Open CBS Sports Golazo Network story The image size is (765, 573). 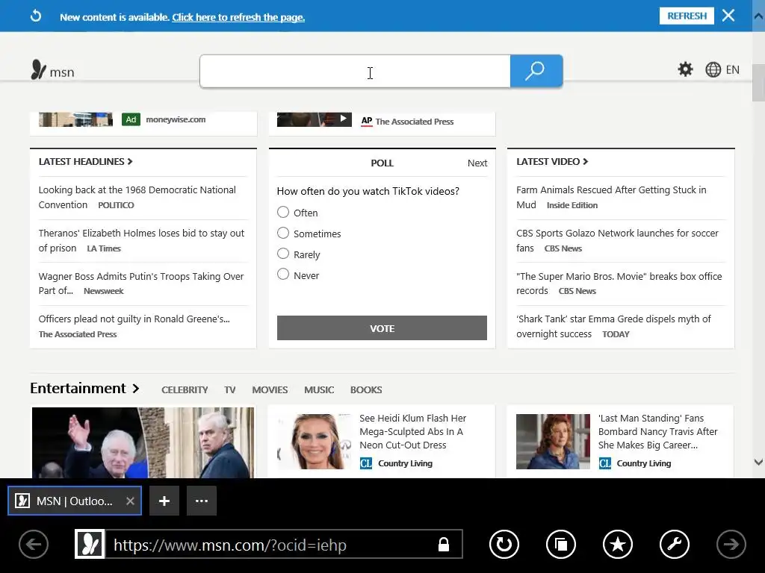pos(617,241)
